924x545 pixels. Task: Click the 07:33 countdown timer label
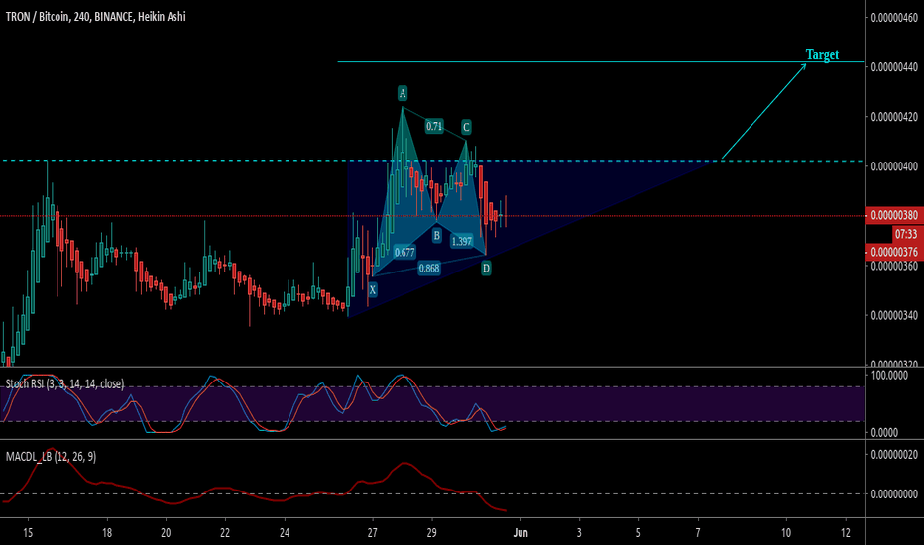pos(906,234)
